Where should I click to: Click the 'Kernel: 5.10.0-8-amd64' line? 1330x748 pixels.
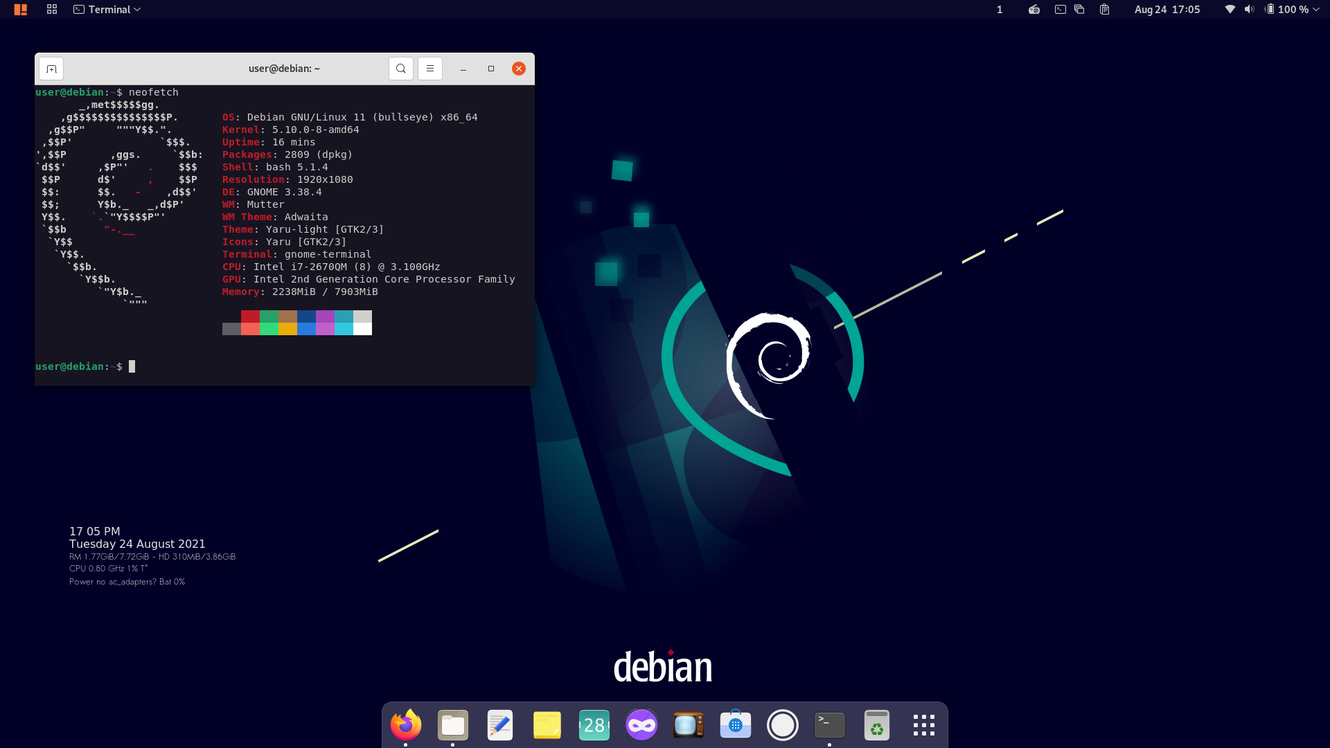tap(291, 130)
